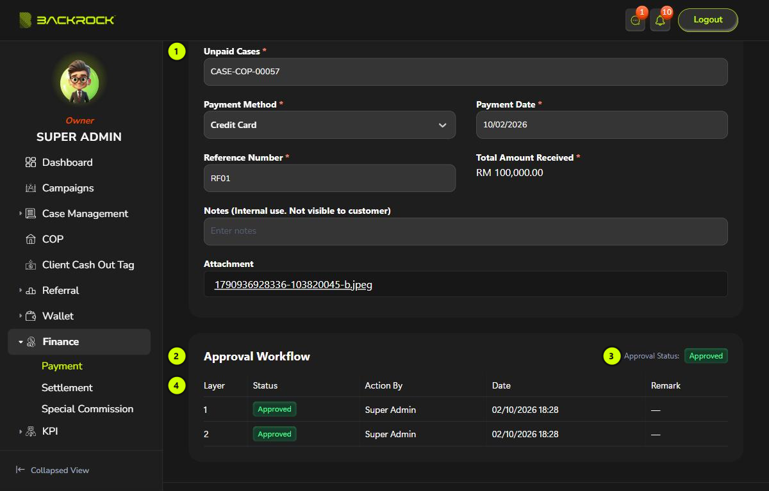Viewport: 769px width, 491px height.
Task: Open Client Cash Out Tag page
Action: [88, 265]
